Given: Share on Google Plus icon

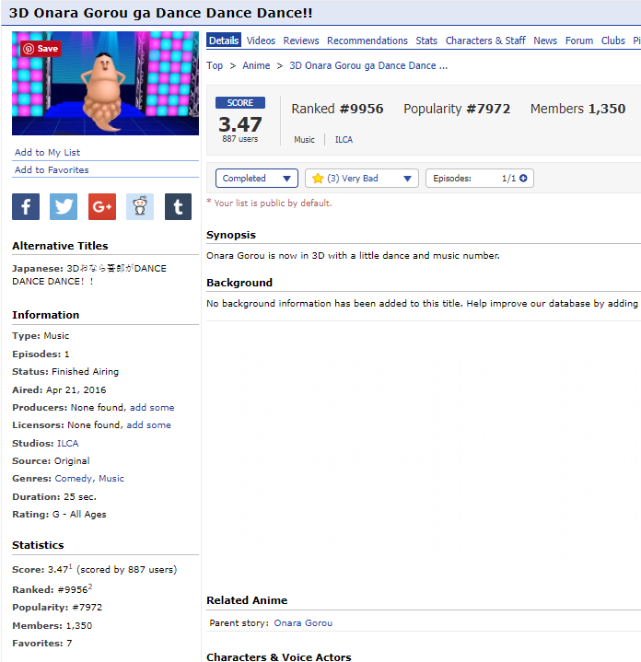Looking at the screenshot, I should tap(102, 206).
